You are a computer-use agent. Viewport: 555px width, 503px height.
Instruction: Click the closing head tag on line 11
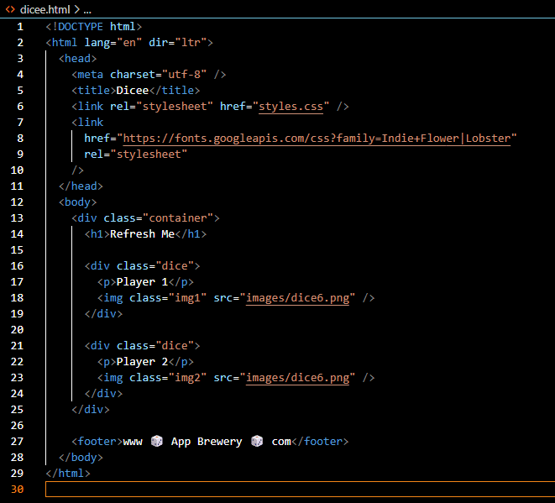click(x=81, y=186)
